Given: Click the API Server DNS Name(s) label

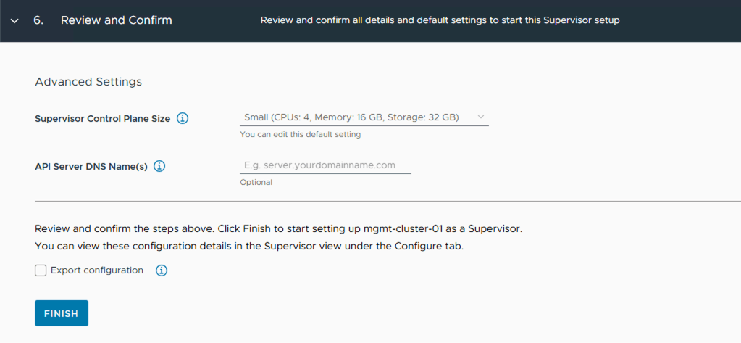Looking at the screenshot, I should 91,166.
